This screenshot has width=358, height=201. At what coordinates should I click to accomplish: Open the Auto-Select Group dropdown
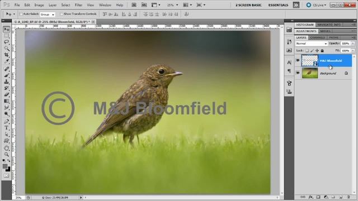click(x=48, y=15)
